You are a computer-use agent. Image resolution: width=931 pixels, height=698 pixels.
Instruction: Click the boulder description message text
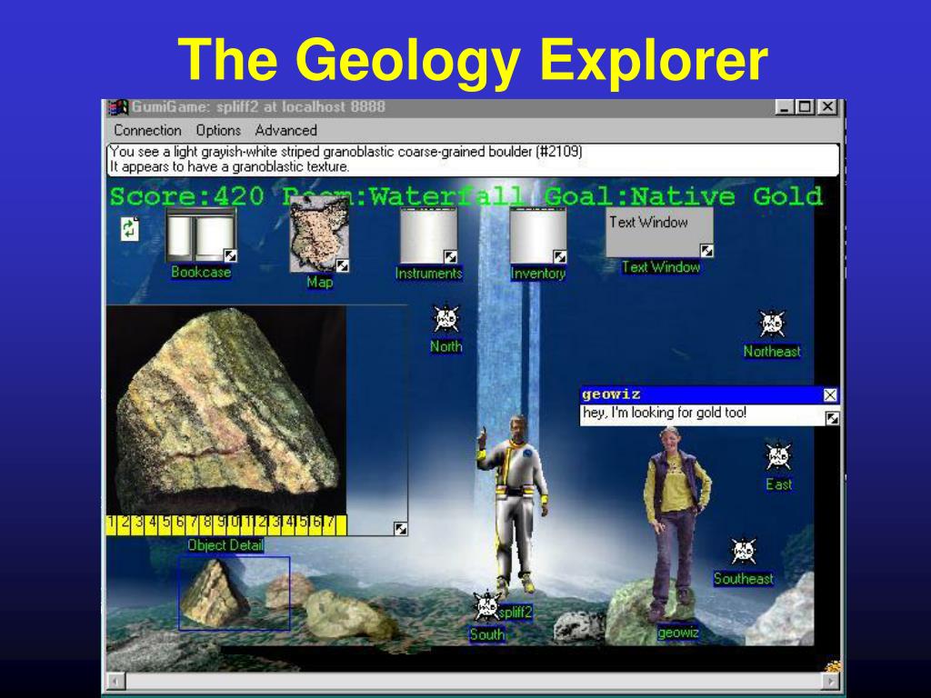click(x=346, y=159)
